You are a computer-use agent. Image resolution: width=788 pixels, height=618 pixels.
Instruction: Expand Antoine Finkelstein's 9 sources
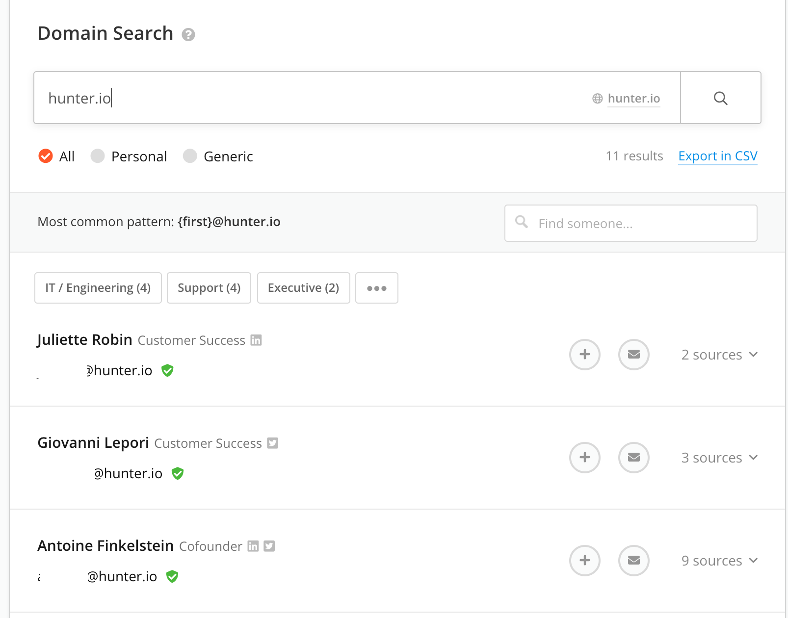point(719,561)
